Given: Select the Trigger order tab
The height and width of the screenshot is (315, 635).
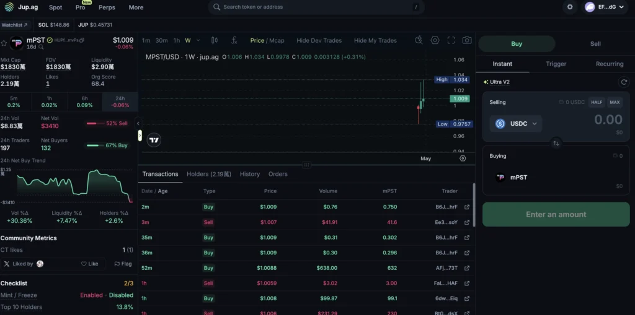Looking at the screenshot, I should click(x=556, y=64).
